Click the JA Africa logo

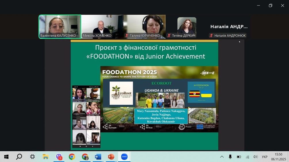(x=146, y=127)
